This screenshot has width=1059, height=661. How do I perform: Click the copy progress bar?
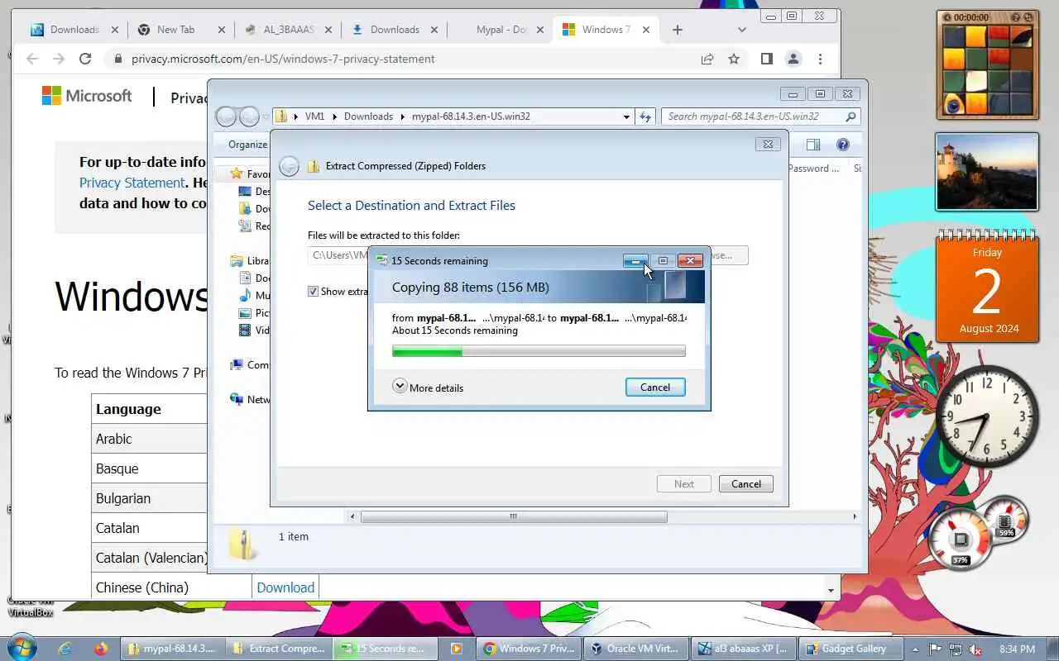[x=539, y=351]
